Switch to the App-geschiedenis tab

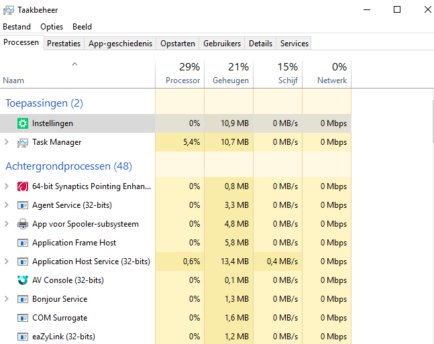(x=120, y=44)
